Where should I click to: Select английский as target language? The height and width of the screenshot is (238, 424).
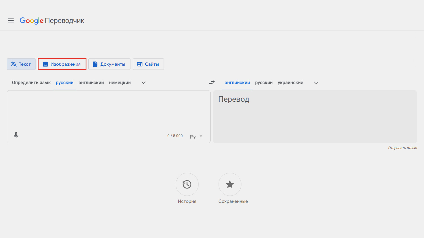click(237, 83)
